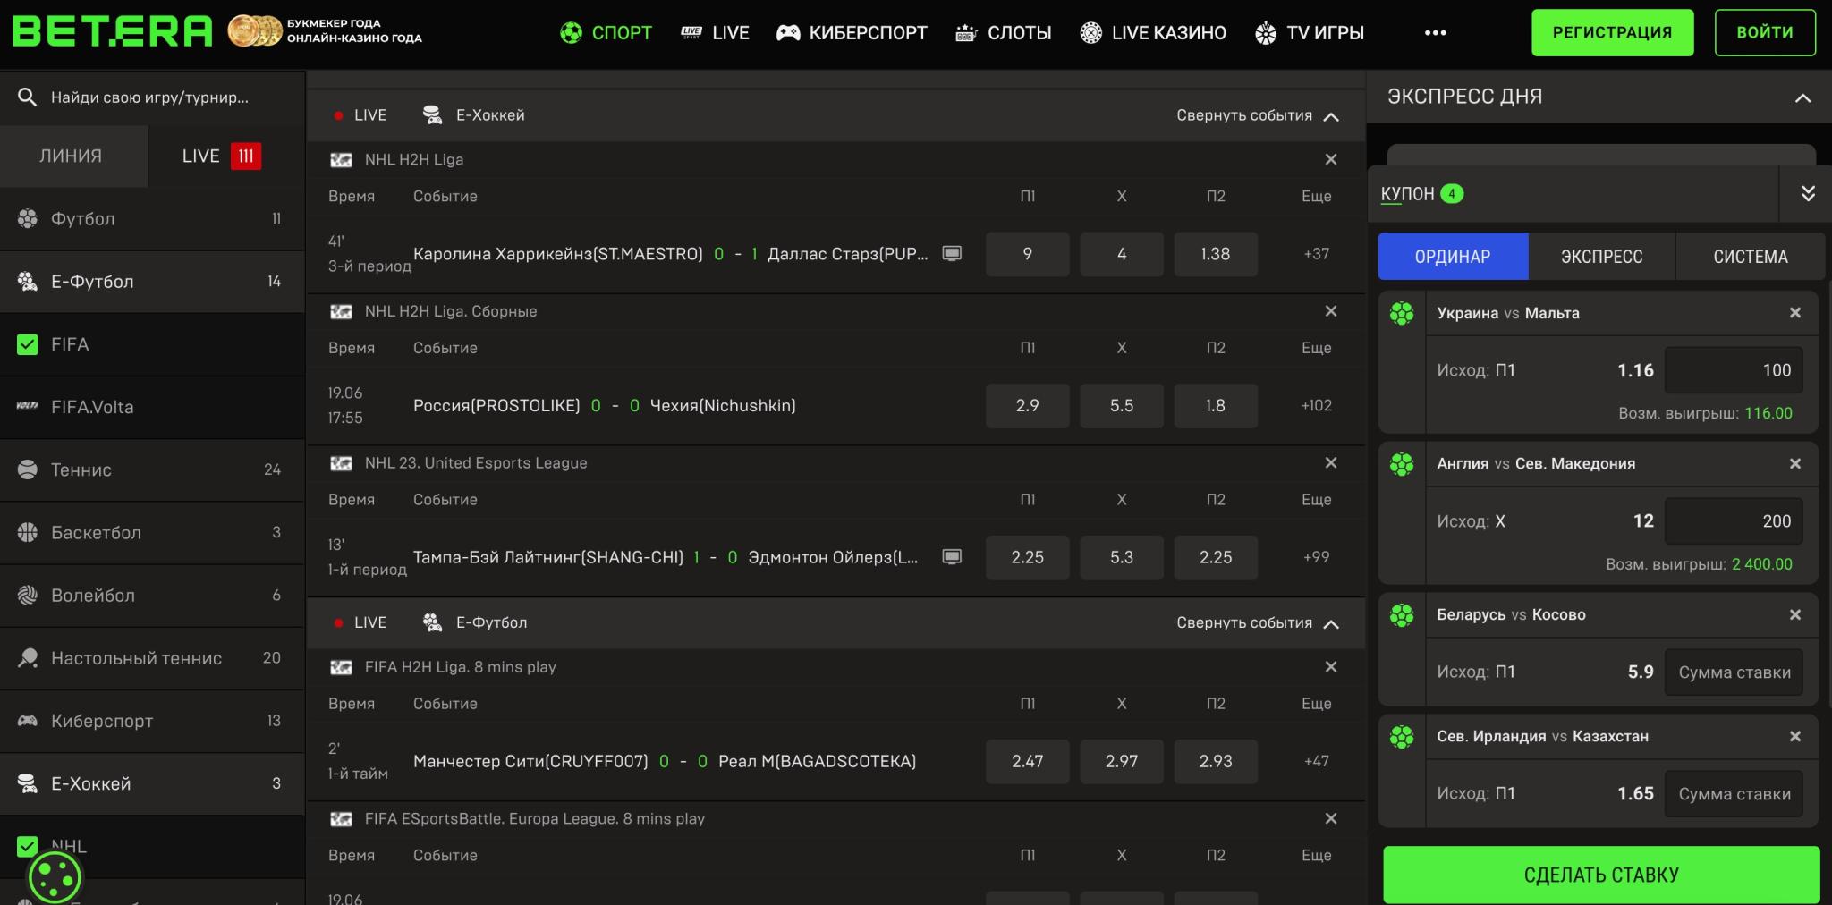Open the LIVE section in top navigation
The height and width of the screenshot is (905, 1832).
tap(715, 33)
